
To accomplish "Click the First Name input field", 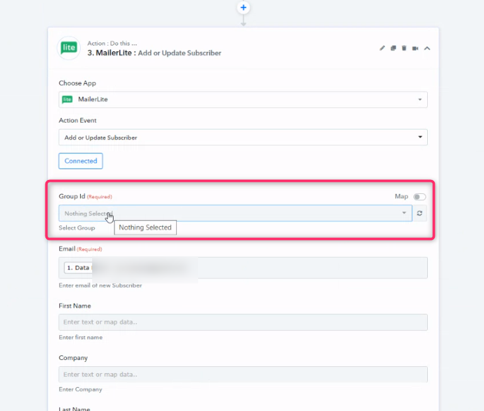I will click(243, 322).
